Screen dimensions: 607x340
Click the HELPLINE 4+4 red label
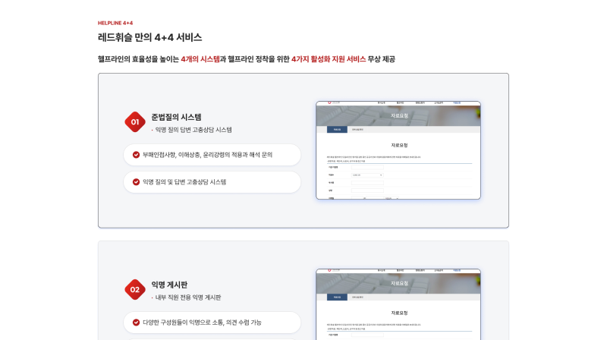(x=115, y=23)
